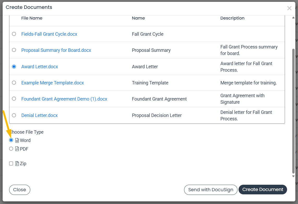
Task: Click the Word file type icon
Action: [x=17, y=140]
